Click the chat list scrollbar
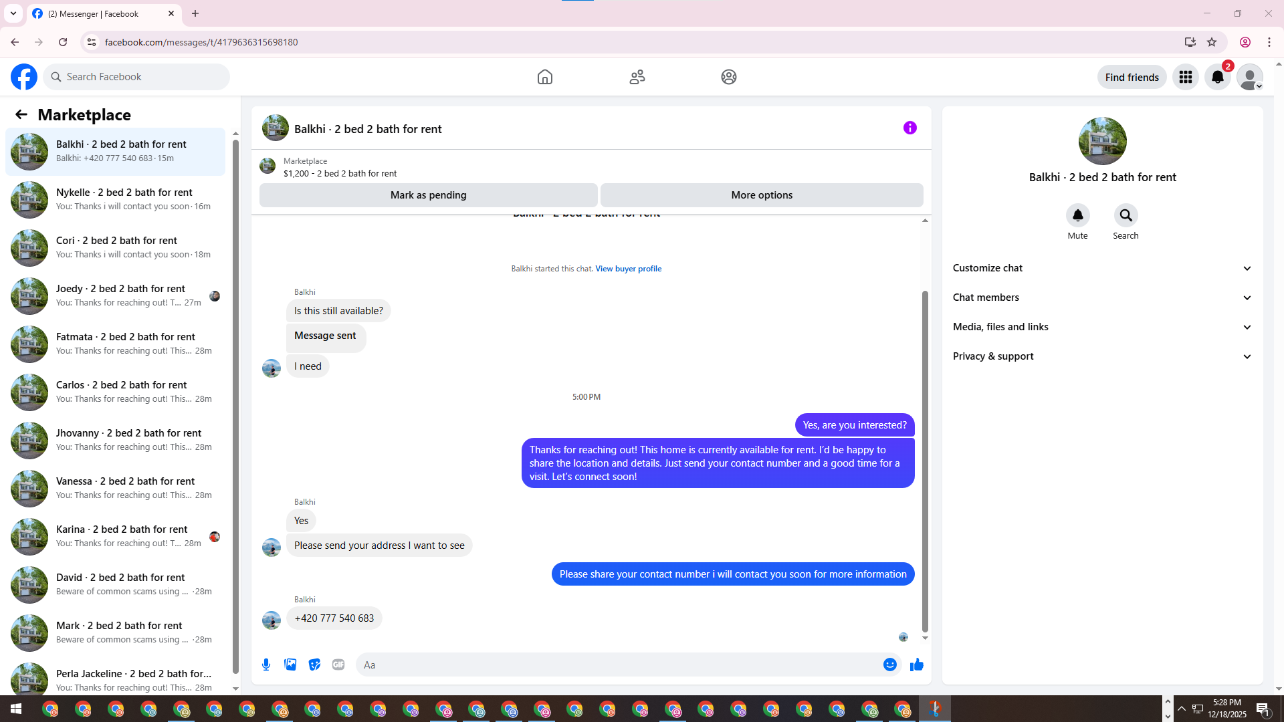The image size is (1284, 722). click(x=235, y=406)
